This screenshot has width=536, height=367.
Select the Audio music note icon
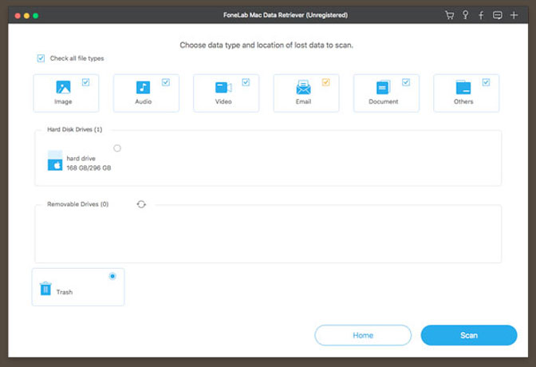click(143, 87)
